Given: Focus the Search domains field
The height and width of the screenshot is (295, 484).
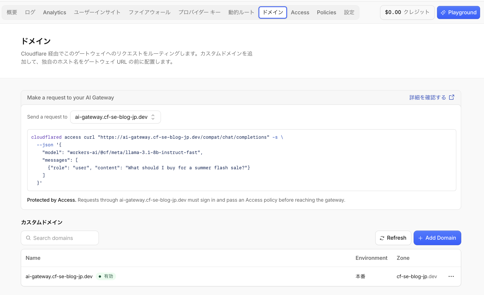Looking at the screenshot, I should click(60, 238).
